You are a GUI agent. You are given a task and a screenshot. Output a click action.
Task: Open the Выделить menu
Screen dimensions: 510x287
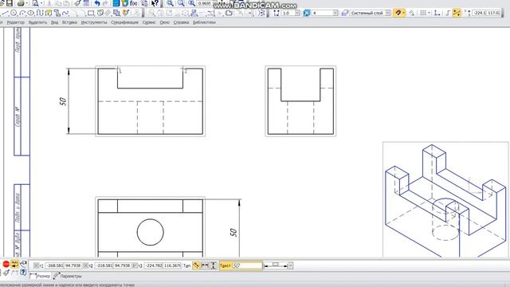tap(37, 22)
